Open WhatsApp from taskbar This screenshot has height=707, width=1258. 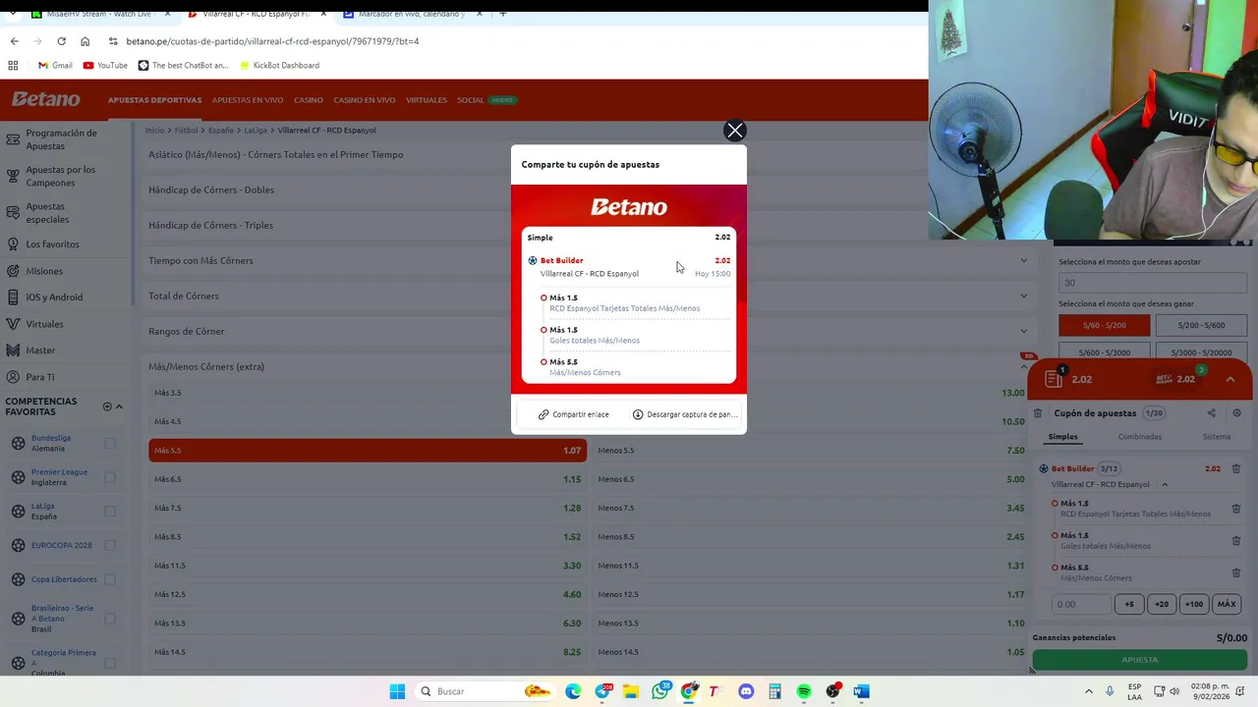(659, 691)
